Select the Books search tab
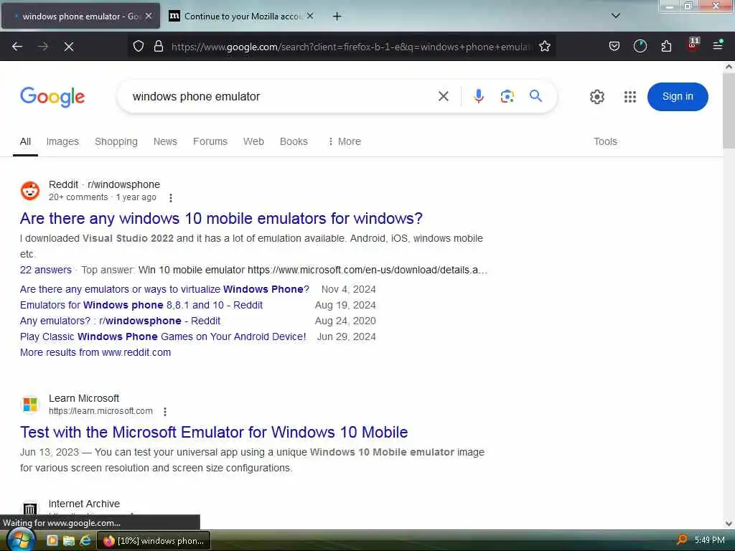 294,141
